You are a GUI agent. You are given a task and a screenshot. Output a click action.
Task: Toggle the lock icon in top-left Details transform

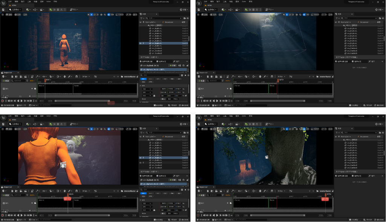(x=154, y=96)
